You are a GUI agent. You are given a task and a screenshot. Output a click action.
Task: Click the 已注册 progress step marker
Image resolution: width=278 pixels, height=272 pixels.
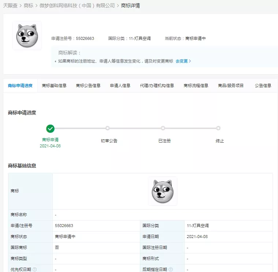(163, 128)
